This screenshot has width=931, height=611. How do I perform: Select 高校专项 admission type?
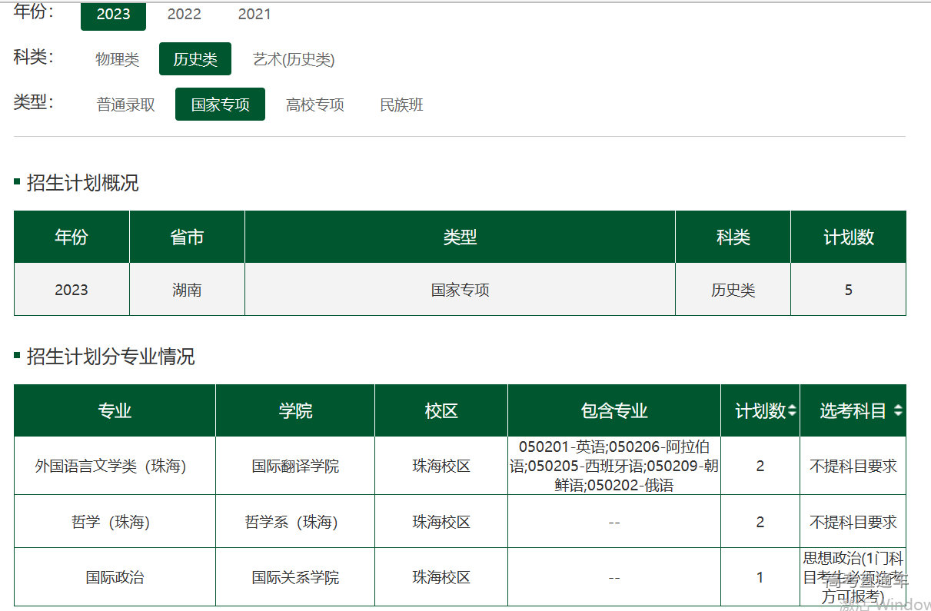tap(314, 105)
